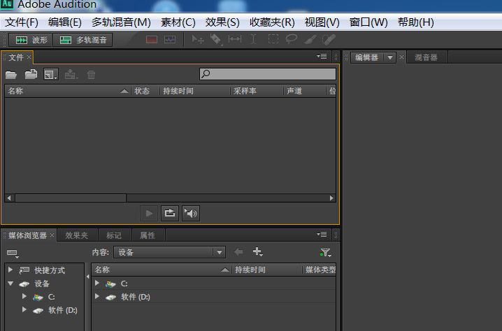Select the 媒体浏览器 tab
Screen dimensions: 502x331
click(x=27, y=236)
